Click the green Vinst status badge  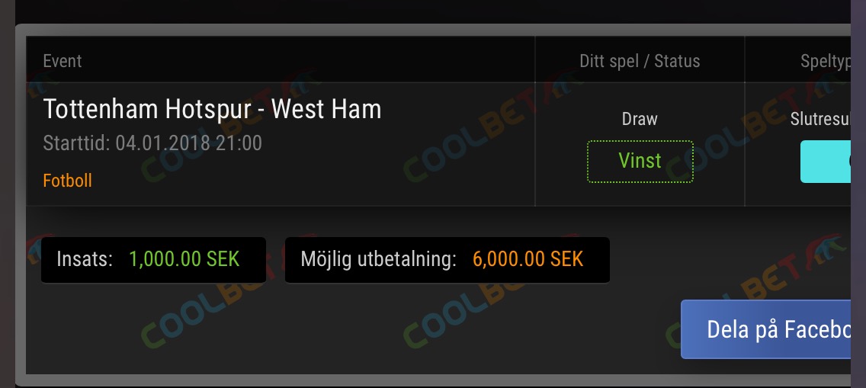click(640, 161)
